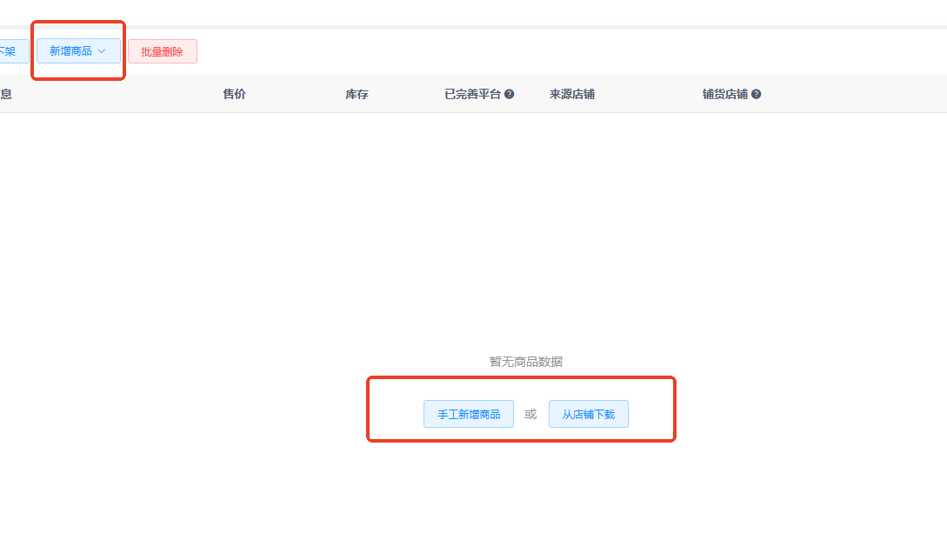The height and width of the screenshot is (533, 947).
Task: Click the red 批量删除 button
Action: tap(163, 51)
